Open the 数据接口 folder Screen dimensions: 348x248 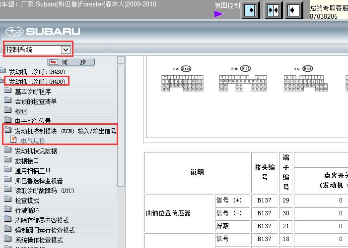point(27,161)
